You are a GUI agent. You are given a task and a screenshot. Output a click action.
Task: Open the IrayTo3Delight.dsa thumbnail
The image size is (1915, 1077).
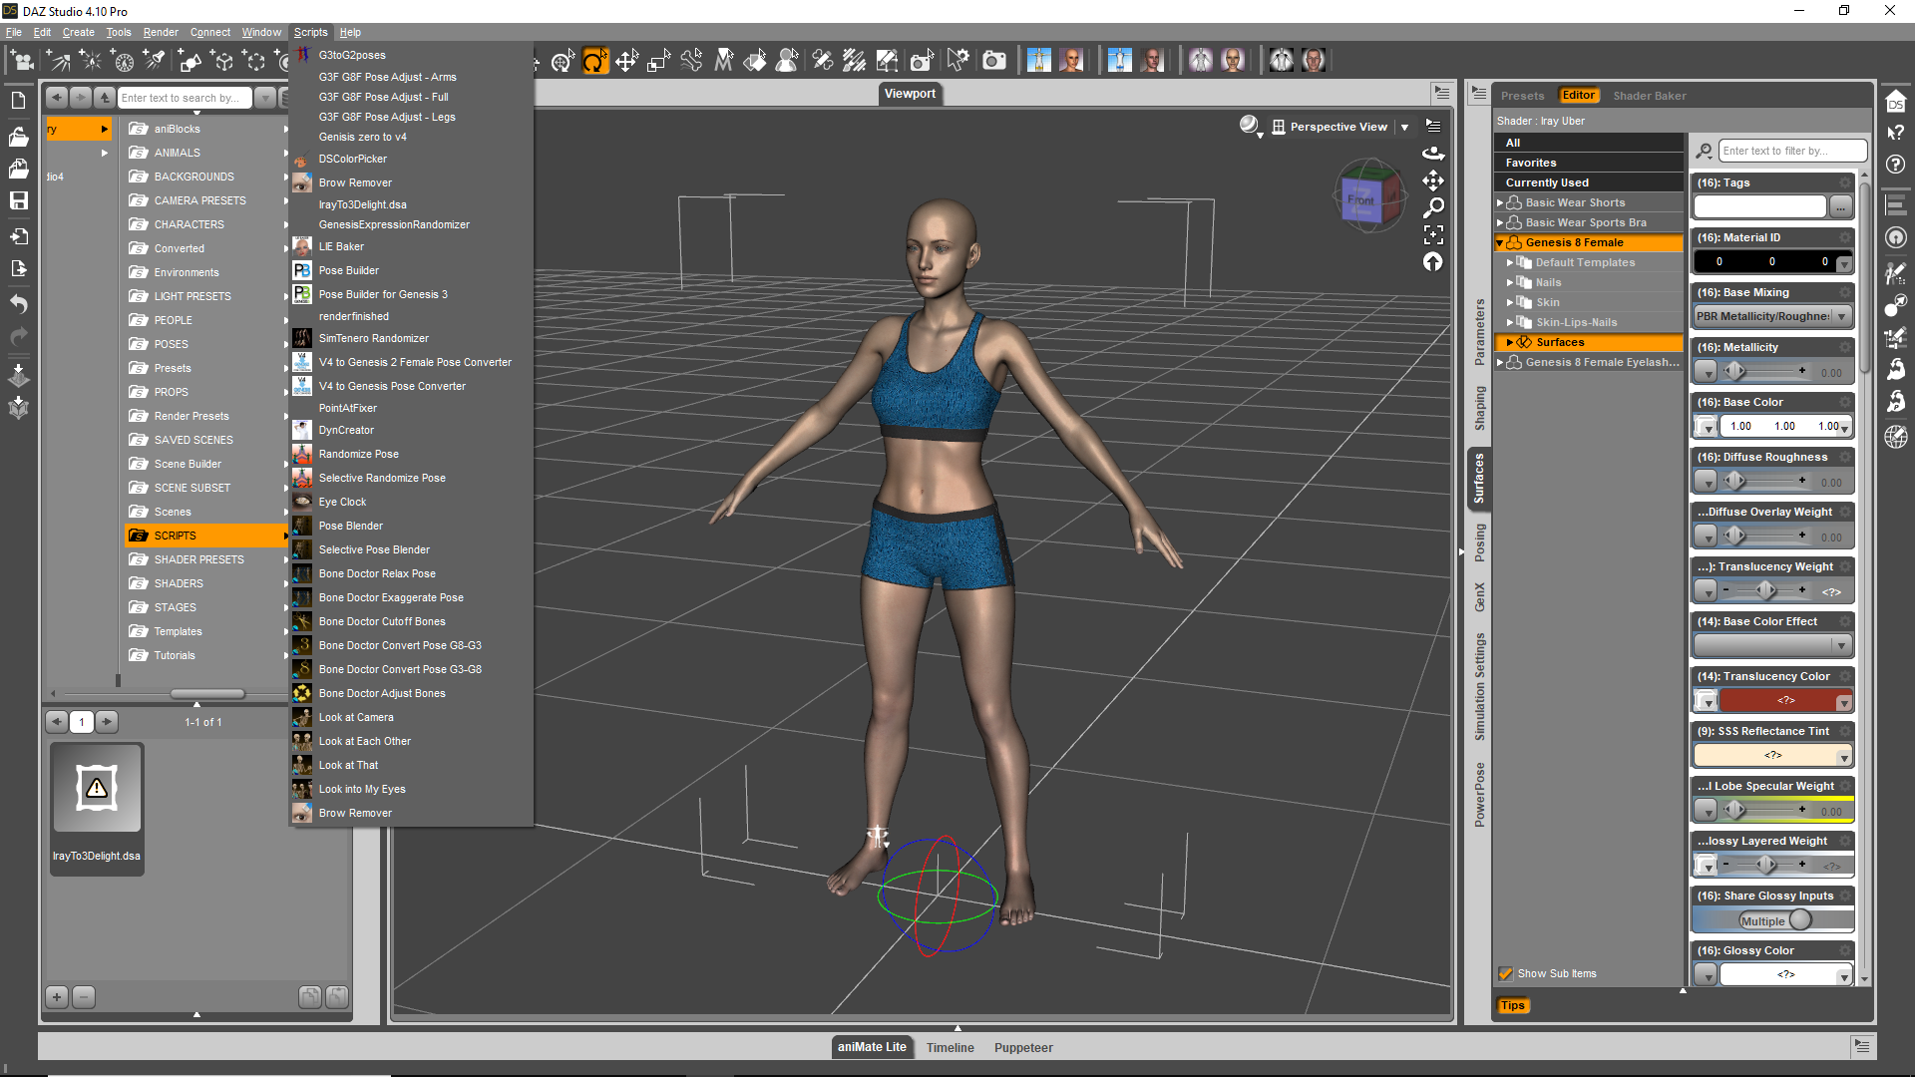[97, 789]
